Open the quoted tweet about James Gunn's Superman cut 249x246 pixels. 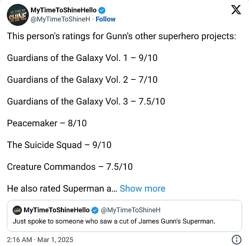tap(125, 221)
